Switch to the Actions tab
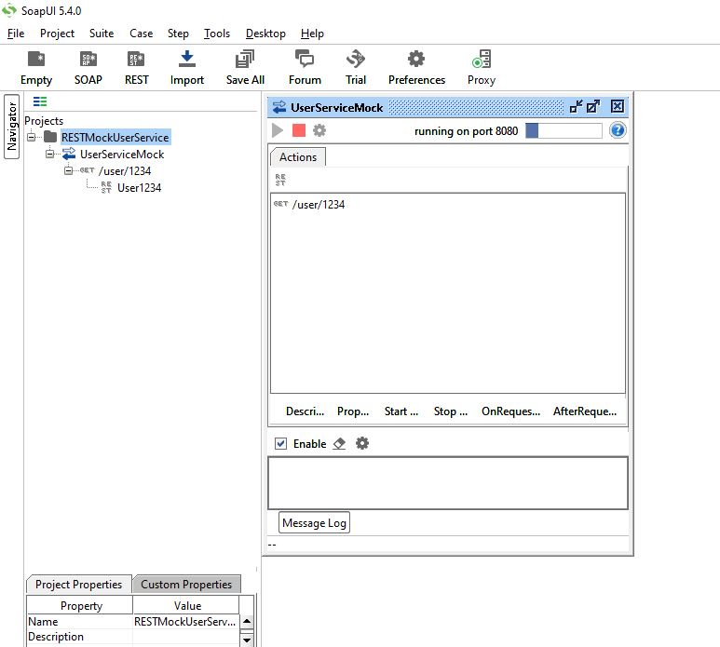The width and height of the screenshot is (720, 647). (x=298, y=157)
